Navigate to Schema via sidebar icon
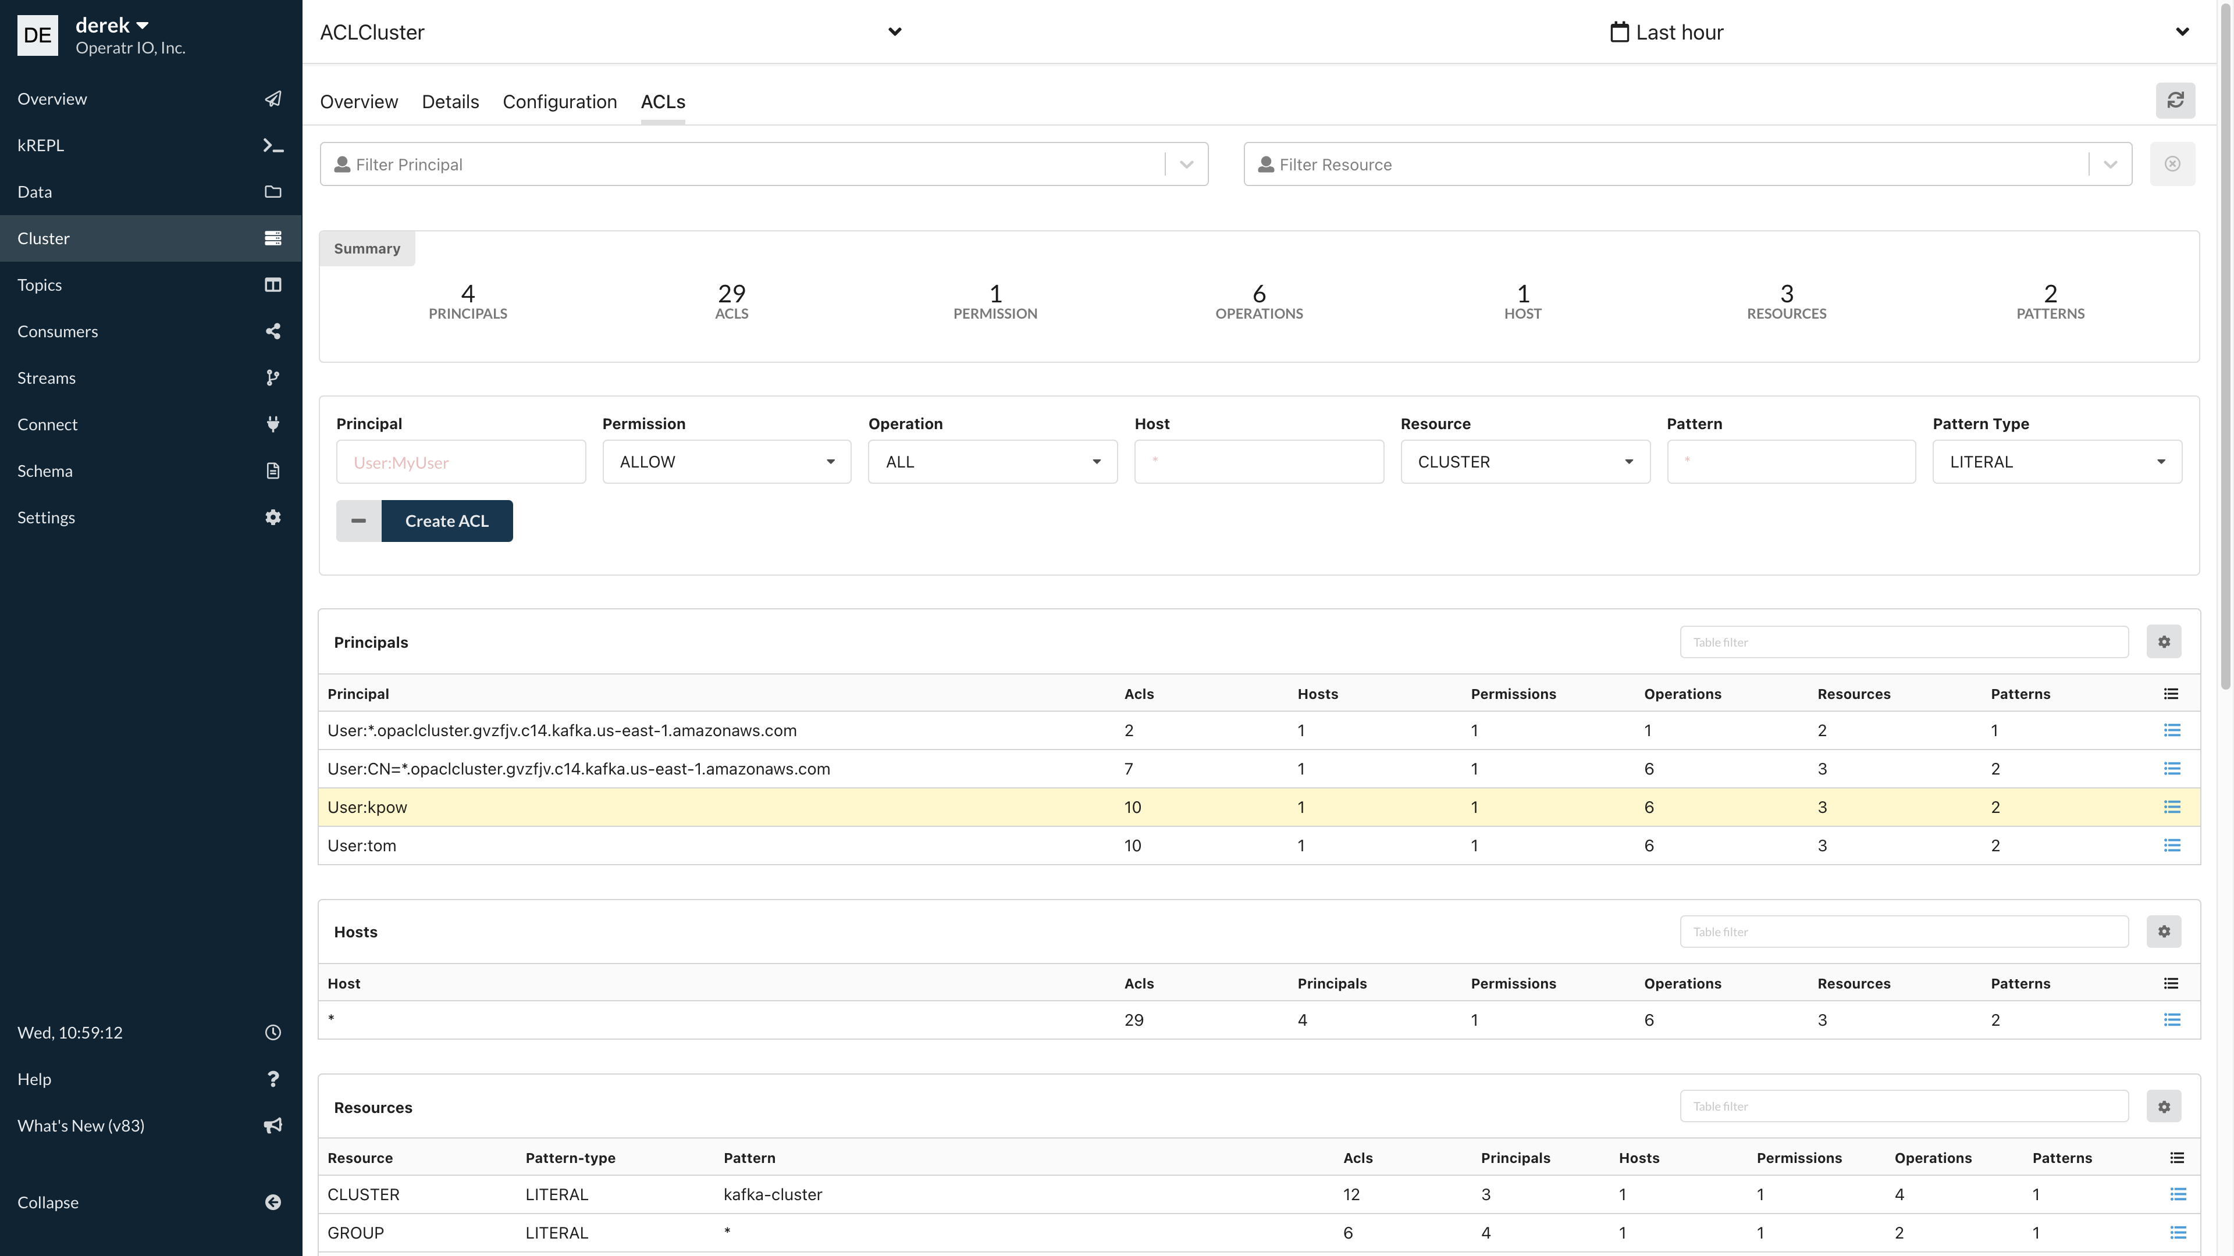The width and height of the screenshot is (2234, 1256). click(x=272, y=470)
